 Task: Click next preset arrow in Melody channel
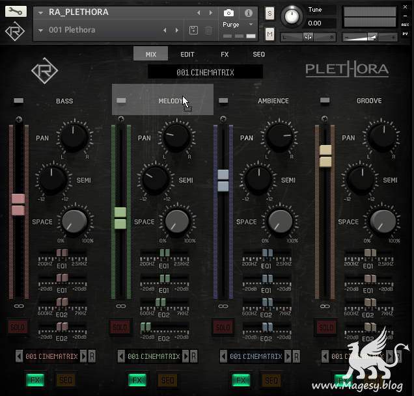point(186,356)
